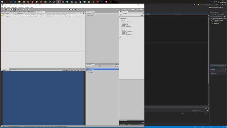Open Gizmos dropdown in Game view
The image size is (227, 128).
click(82, 70)
